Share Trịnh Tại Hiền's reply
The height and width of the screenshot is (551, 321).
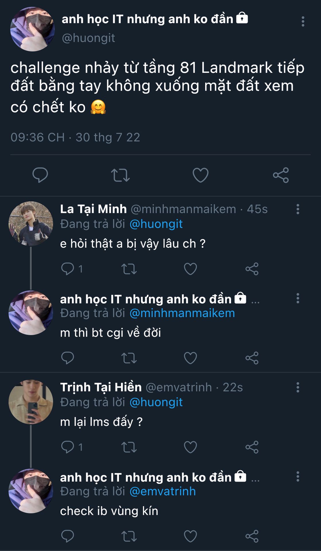252,447
